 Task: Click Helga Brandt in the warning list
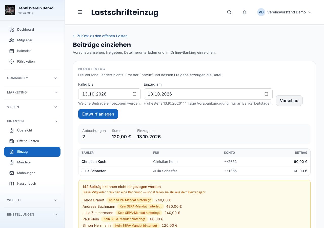(93, 200)
